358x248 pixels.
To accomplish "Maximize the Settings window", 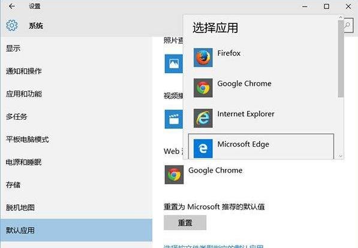I will [x=326, y=7].
